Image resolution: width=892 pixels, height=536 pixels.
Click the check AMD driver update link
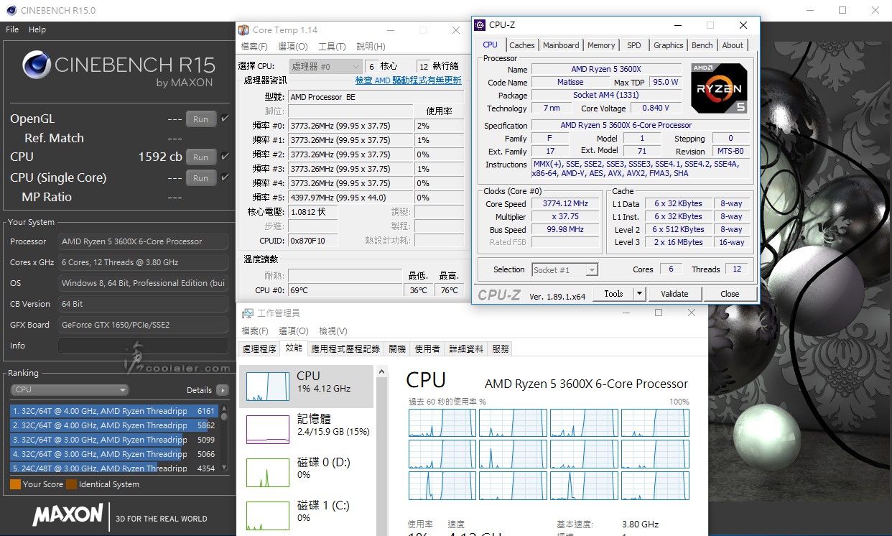(409, 80)
